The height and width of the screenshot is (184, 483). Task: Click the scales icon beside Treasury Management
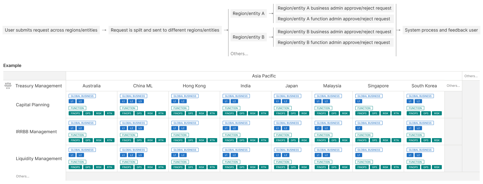8,86
